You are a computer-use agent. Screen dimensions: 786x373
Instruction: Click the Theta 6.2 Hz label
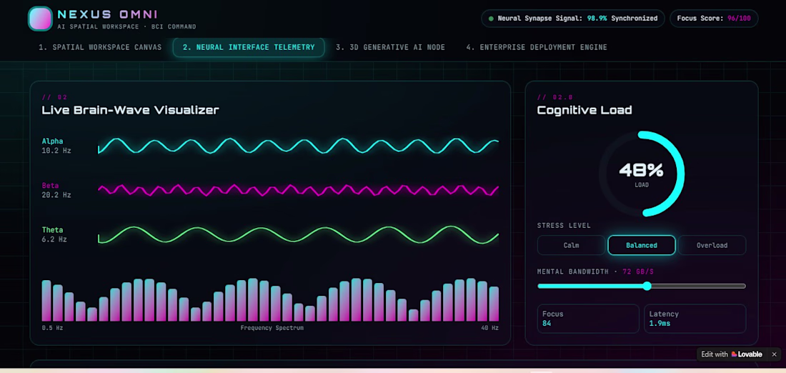point(54,234)
